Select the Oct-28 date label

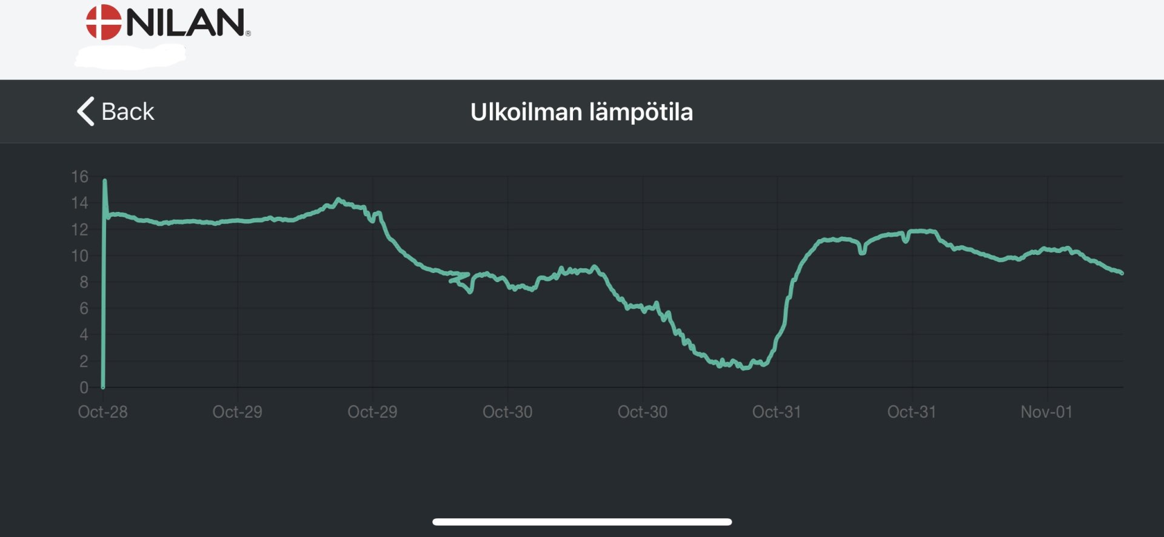click(x=102, y=412)
